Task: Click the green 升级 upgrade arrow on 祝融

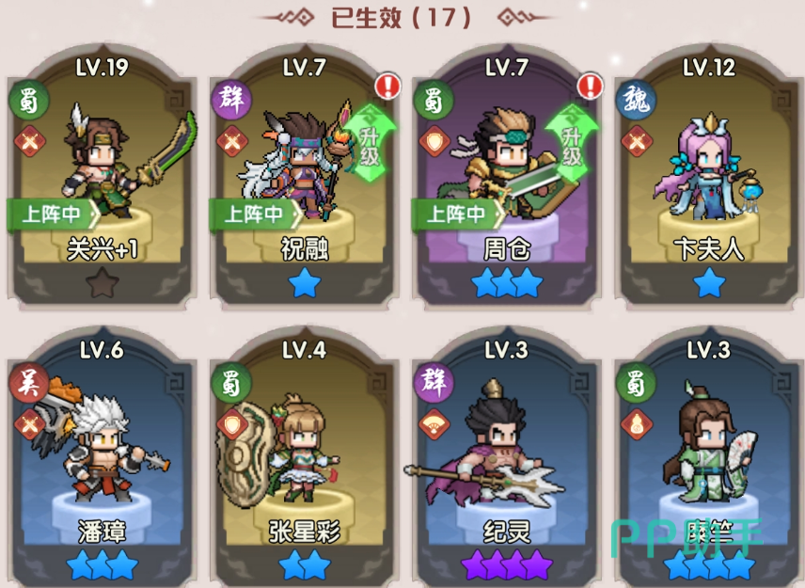Action: [370, 143]
